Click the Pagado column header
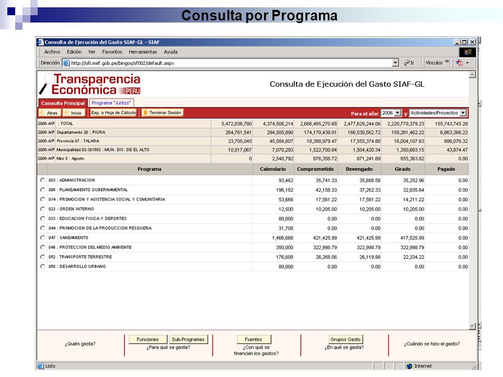503x377 pixels. (446, 169)
